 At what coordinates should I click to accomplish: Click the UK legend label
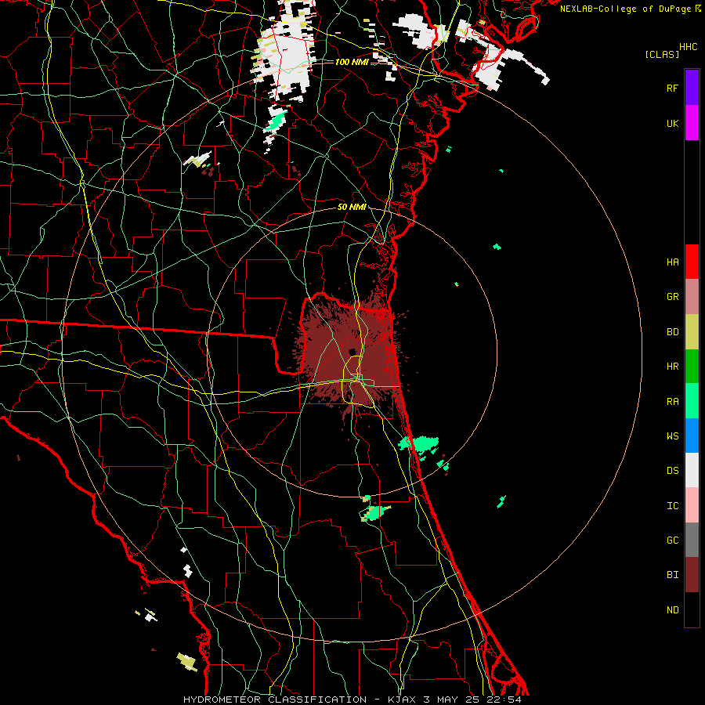click(x=672, y=123)
